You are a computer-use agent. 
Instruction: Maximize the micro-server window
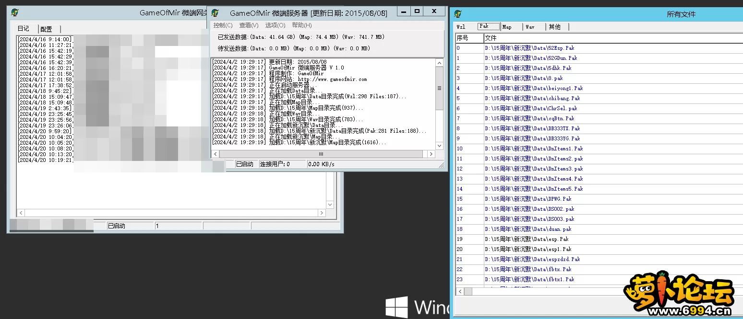(417, 11)
